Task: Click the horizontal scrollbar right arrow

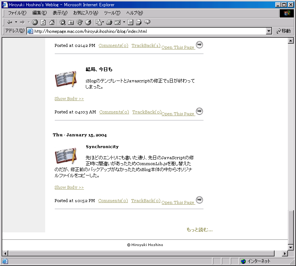Action: (285, 253)
